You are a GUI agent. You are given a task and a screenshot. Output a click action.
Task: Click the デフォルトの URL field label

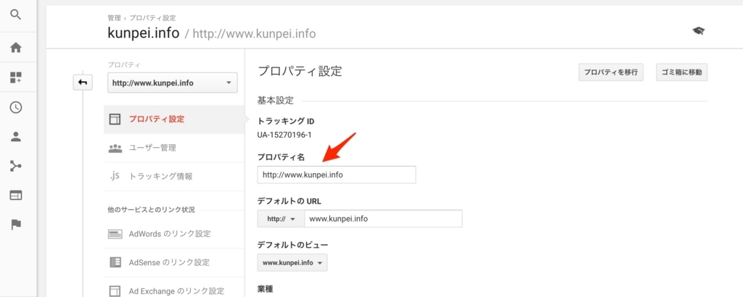pos(289,201)
